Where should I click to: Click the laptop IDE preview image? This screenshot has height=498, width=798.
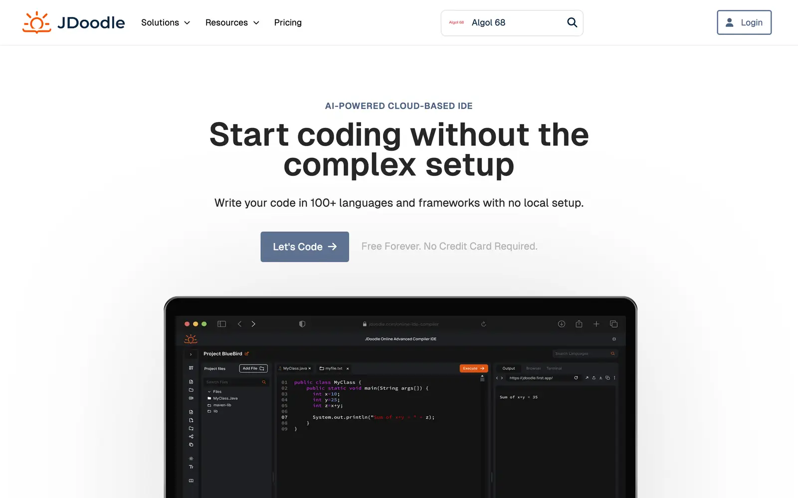tap(400, 397)
